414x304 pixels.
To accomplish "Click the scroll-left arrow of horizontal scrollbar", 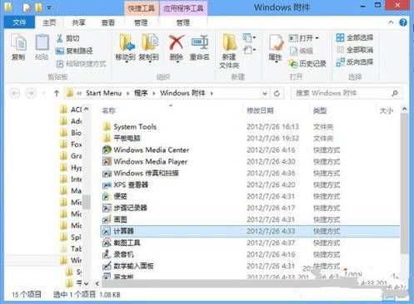I will 97,283.
